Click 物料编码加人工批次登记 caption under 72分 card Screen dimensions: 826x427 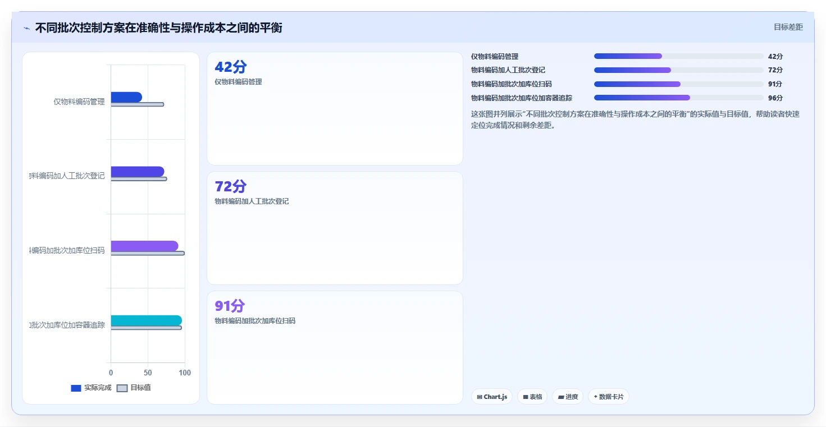click(252, 201)
